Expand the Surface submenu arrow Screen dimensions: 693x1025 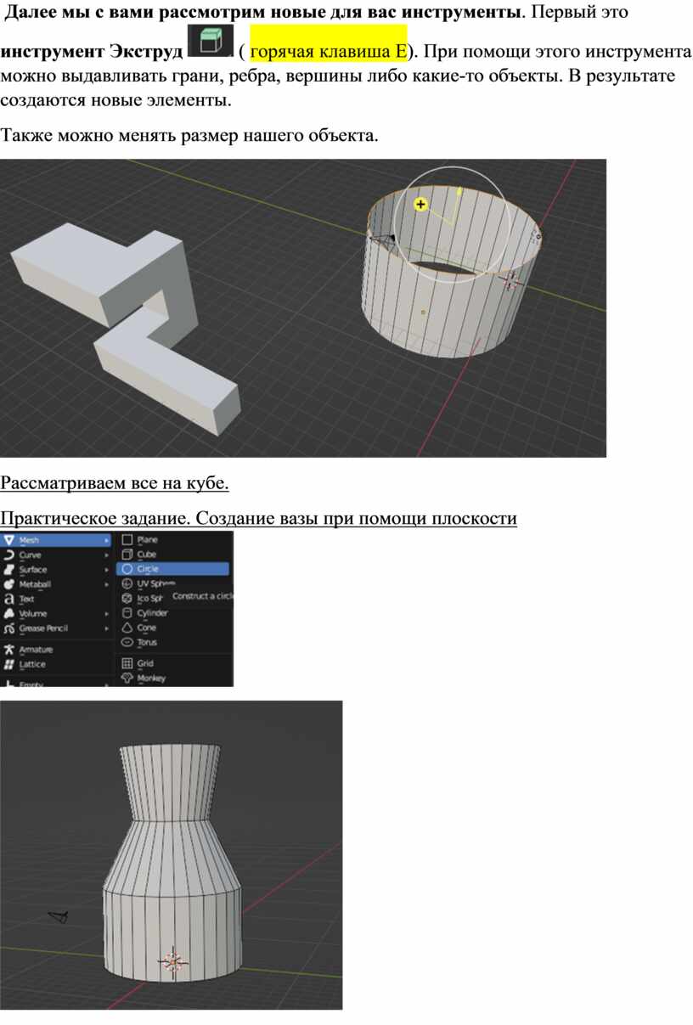pos(107,570)
